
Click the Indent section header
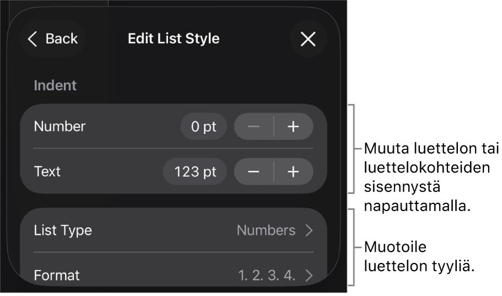point(55,85)
